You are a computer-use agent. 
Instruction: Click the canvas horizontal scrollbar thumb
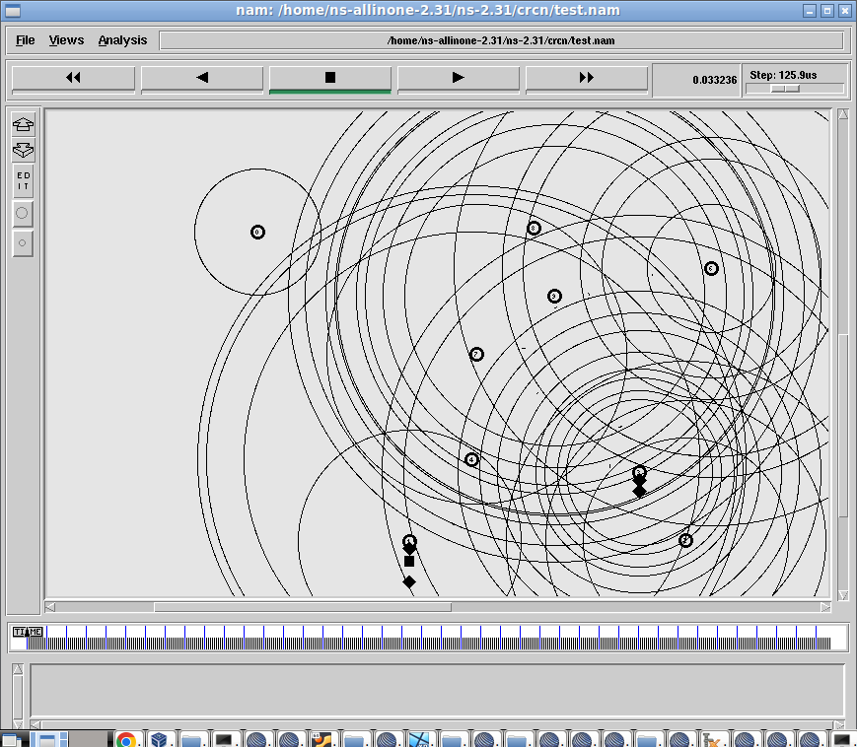[303, 607]
